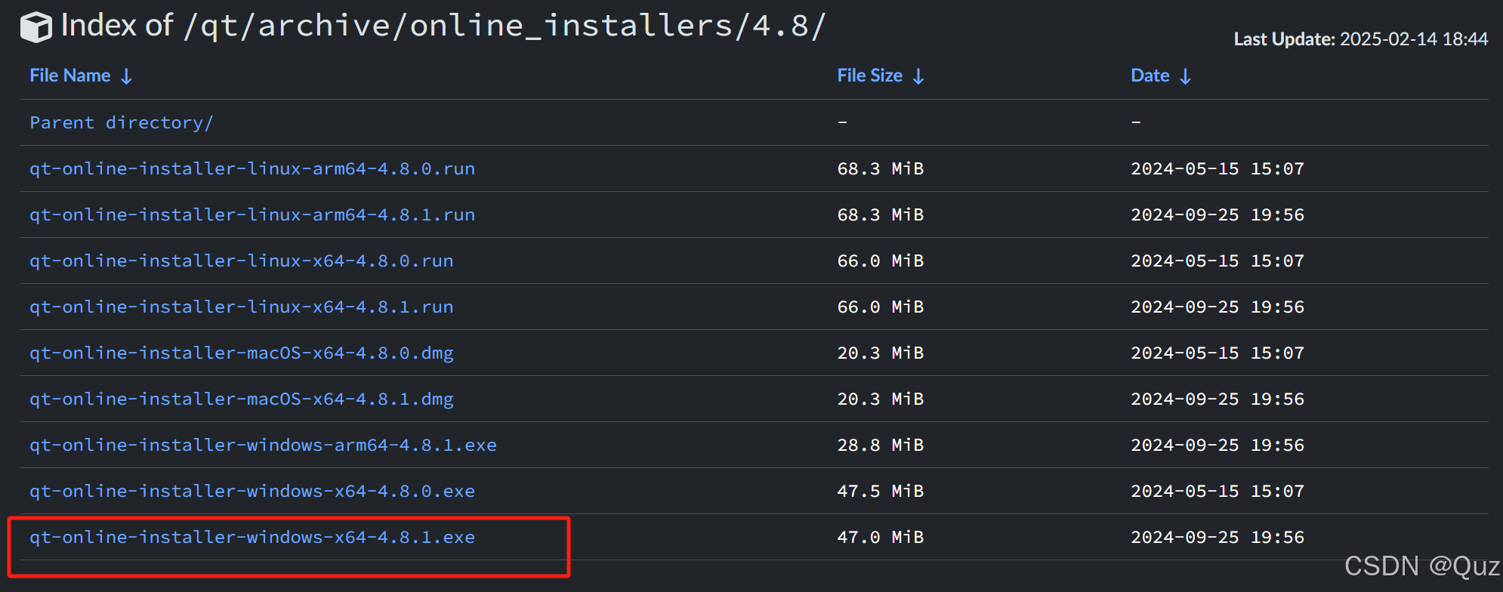Image resolution: width=1503 pixels, height=592 pixels.
Task: Download qt-online-installer-windows-x64-4.8.0.exe
Action: [x=252, y=491]
